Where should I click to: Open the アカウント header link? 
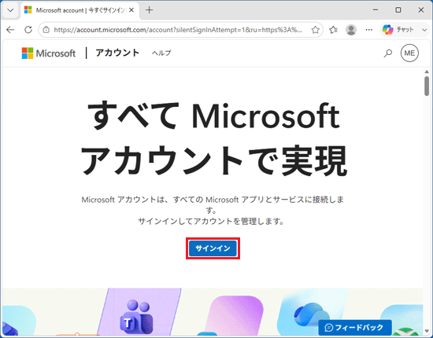point(117,53)
